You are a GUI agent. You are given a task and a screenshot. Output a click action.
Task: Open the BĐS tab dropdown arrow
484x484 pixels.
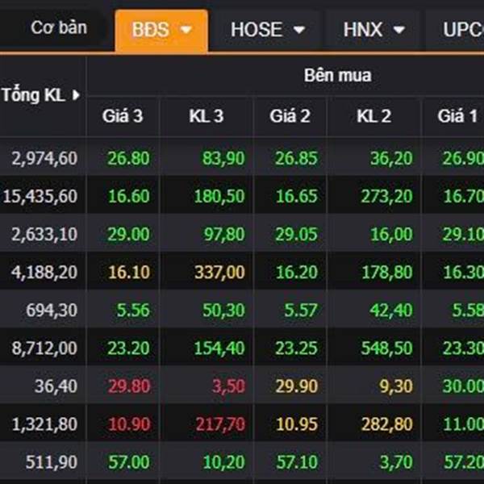click(186, 30)
